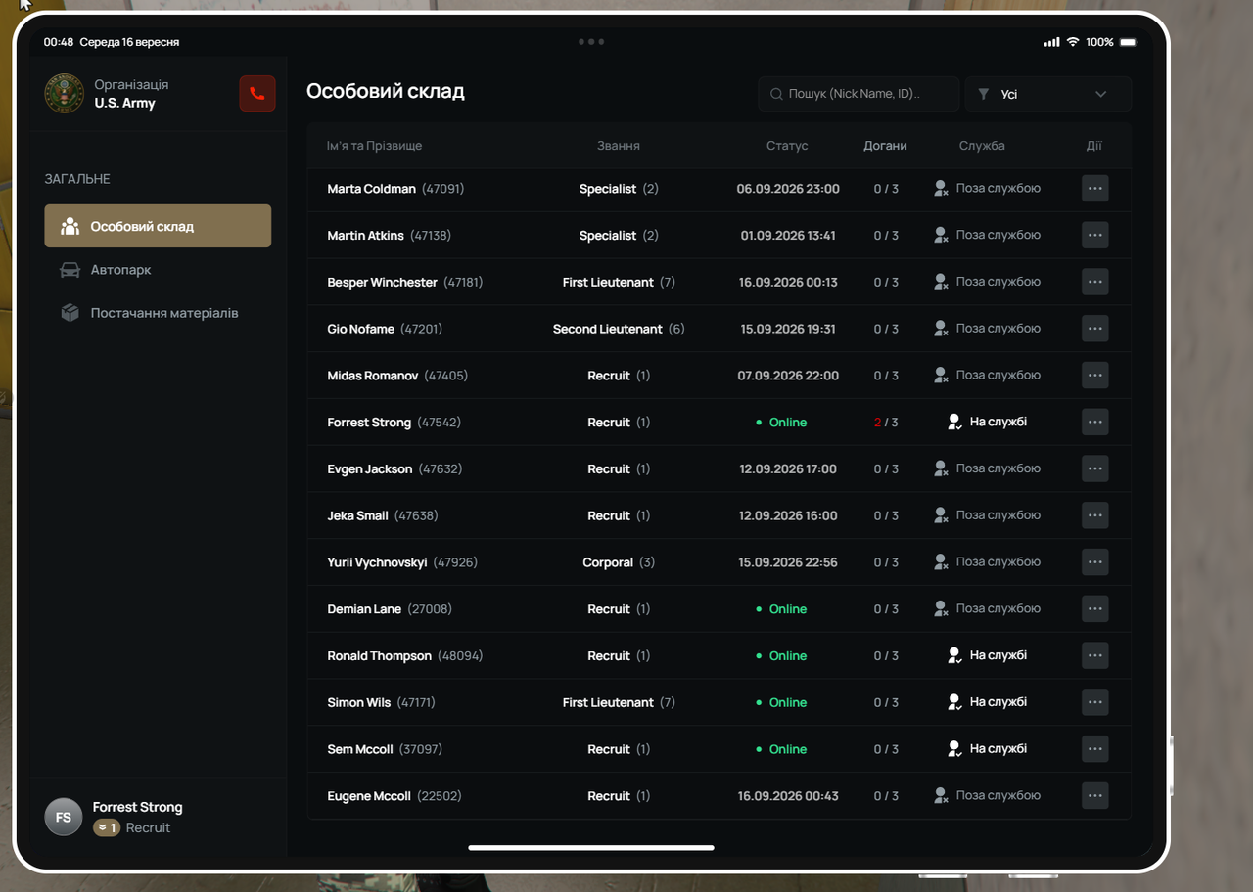Click Second Lieutenant rank of Gio Nofame

click(608, 329)
